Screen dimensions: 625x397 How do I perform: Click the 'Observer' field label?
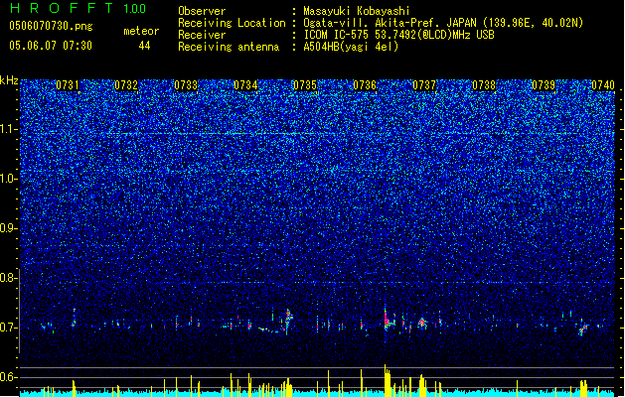coord(202,11)
